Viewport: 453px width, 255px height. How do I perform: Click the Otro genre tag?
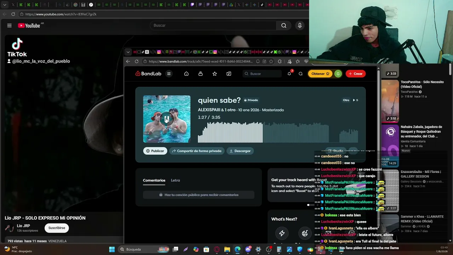pos(346,100)
